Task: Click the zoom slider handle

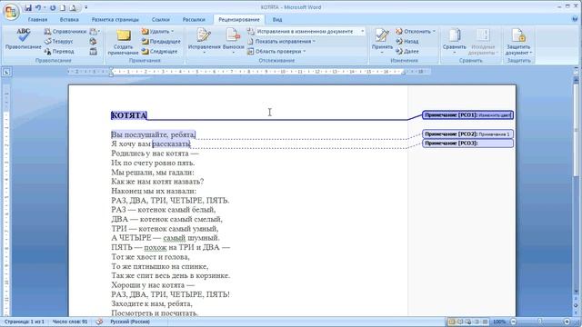Action: click(x=540, y=322)
